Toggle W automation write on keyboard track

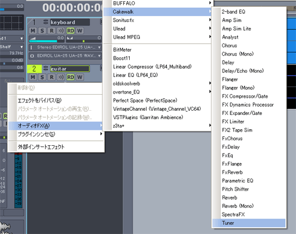tap(80, 31)
